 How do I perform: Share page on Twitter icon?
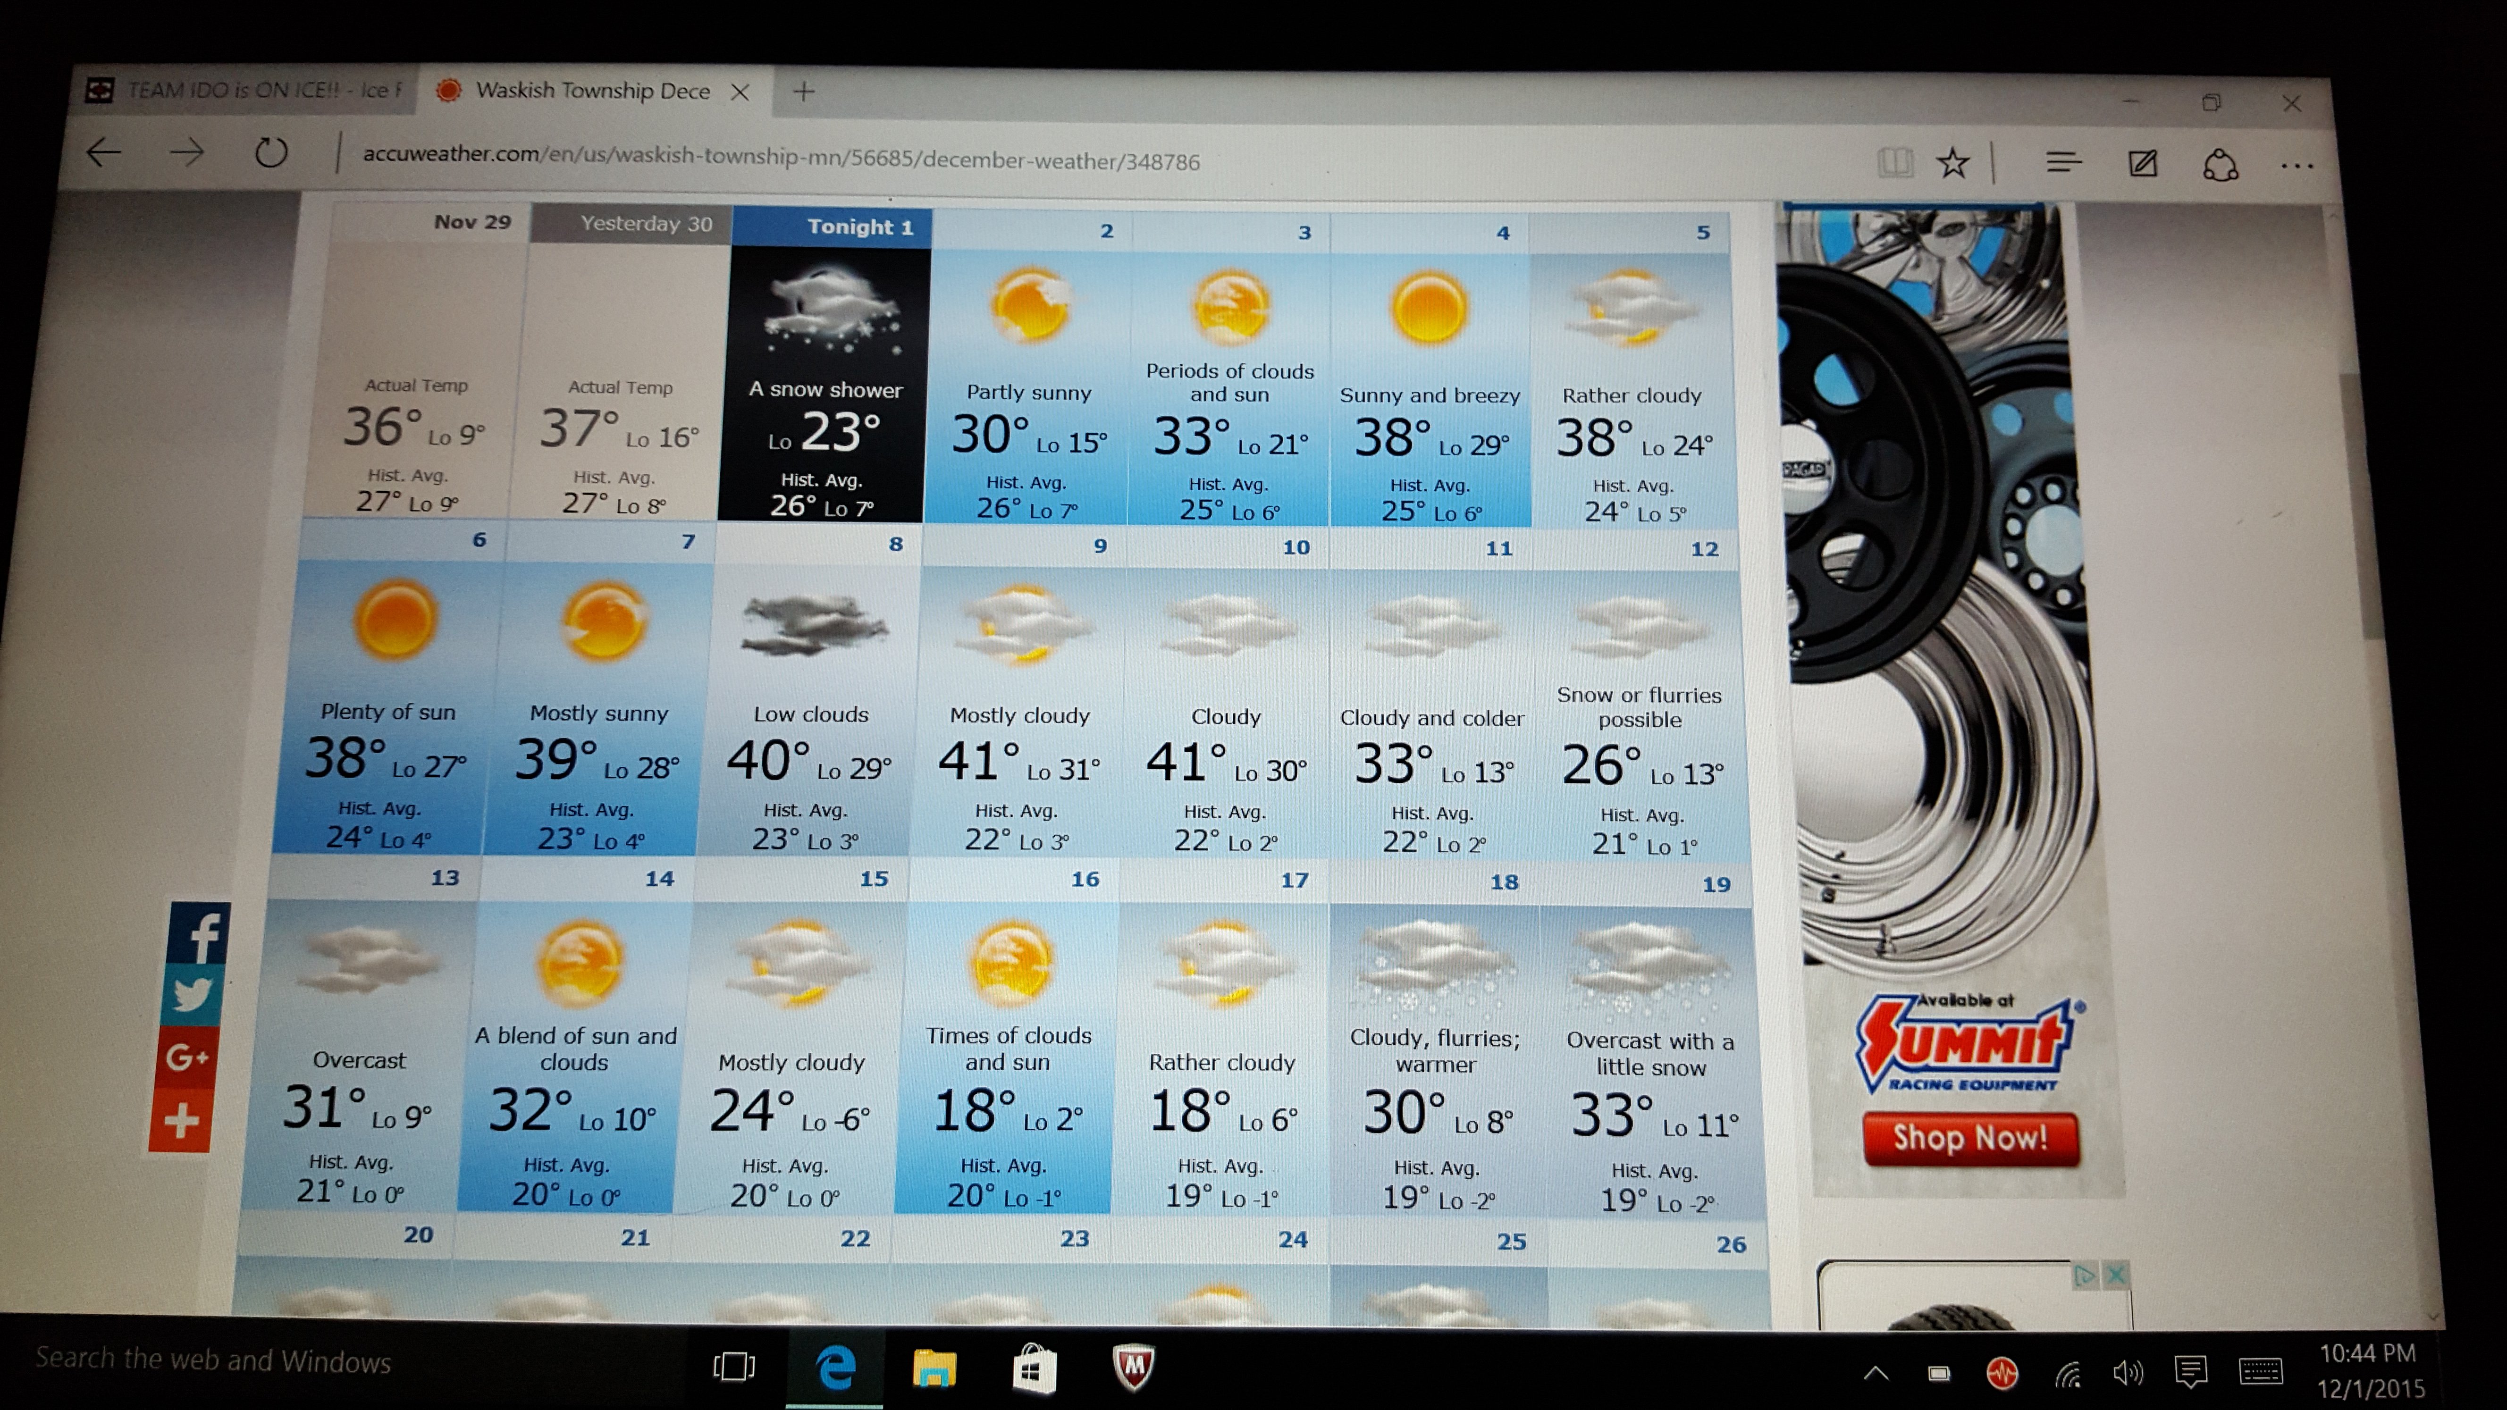(x=192, y=996)
